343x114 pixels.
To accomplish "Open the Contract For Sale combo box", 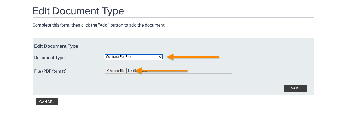I will point(134,57).
